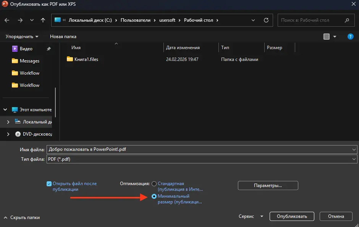Go up one folder level arrow
The height and width of the screenshot is (227, 359).
[x=43, y=20]
